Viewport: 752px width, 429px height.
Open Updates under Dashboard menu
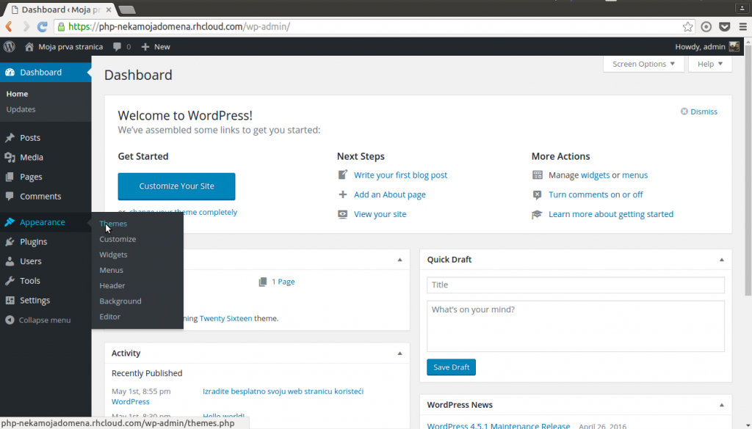pos(21,109)
